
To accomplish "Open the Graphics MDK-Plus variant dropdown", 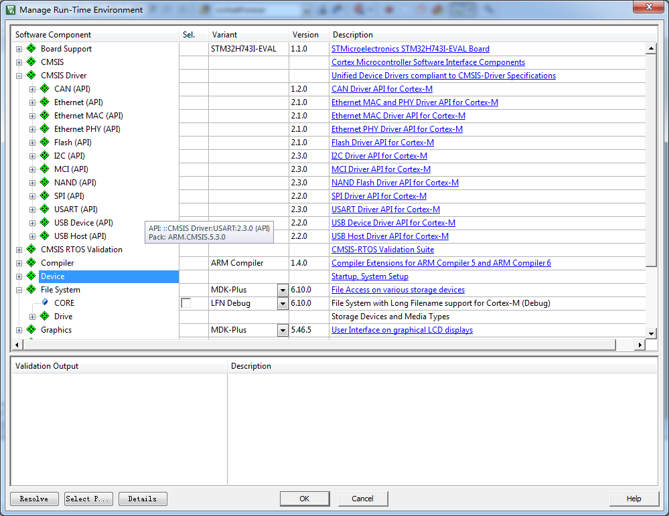I will (x=283, y=330).
